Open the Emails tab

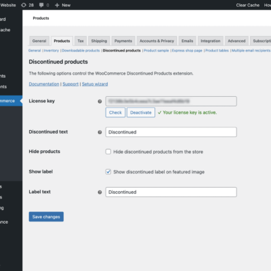click(x=188, y=41)
